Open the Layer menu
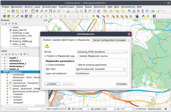Viewport: 171px width, 112px height. coord(37,7)
